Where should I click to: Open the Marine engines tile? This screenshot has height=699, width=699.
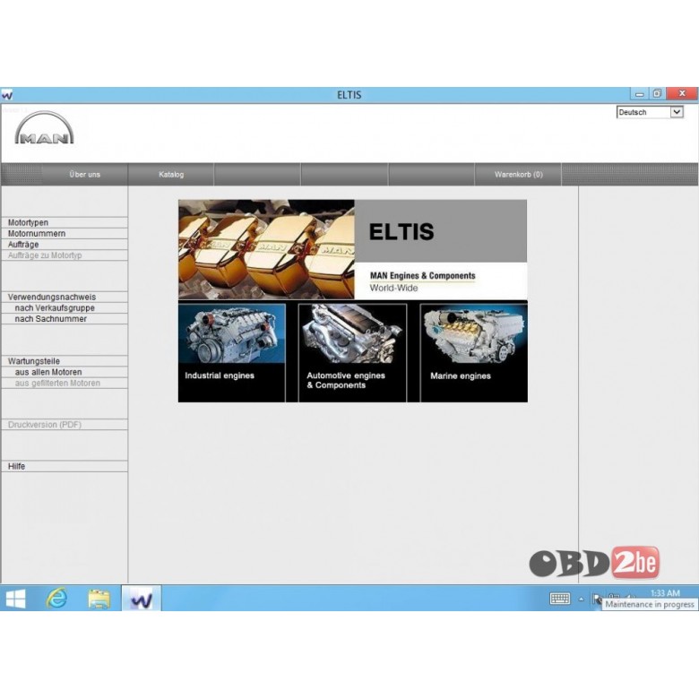[474, 352]
